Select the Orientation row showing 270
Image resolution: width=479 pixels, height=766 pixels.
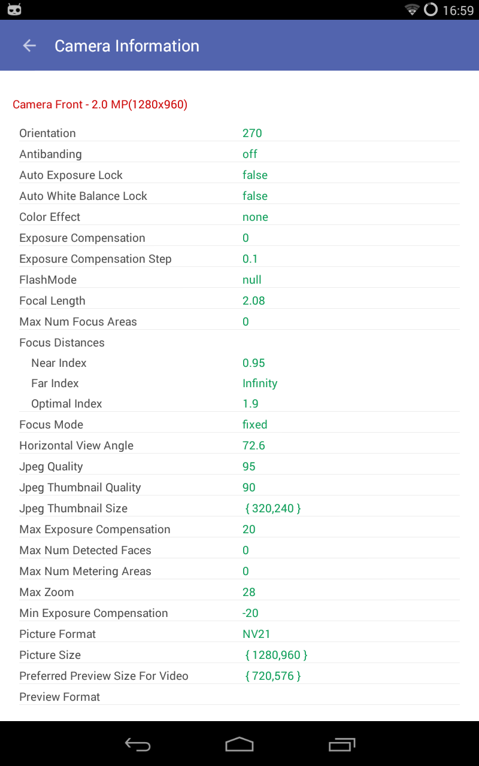(239, 133)
